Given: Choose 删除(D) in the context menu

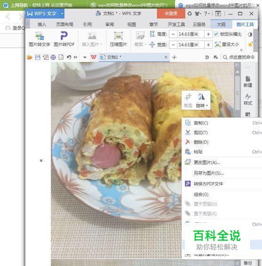Looking at the screenshot, I should (222, 142).
